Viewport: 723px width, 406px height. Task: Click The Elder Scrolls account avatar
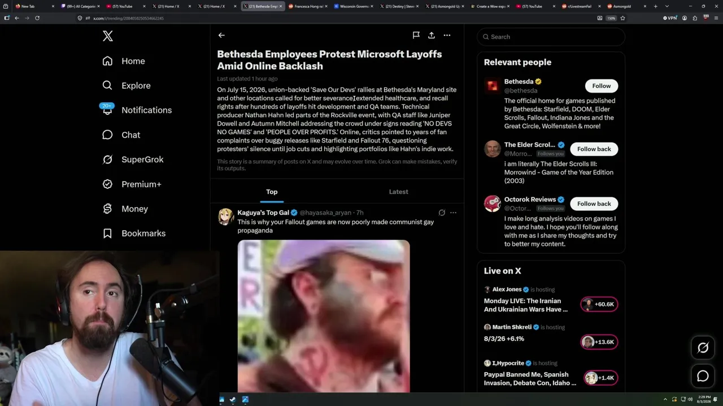pyautogui.click(x=493, y=149)
